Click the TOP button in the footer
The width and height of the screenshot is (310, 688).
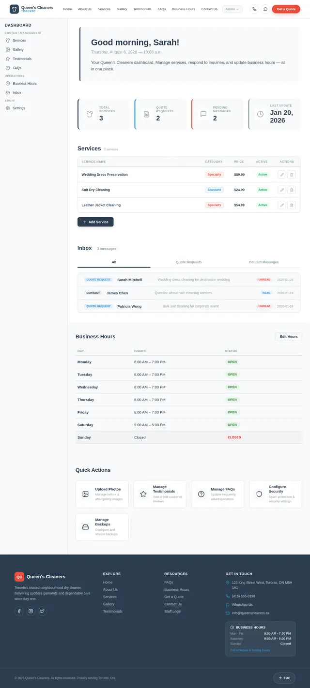click(x=284, y=678)
